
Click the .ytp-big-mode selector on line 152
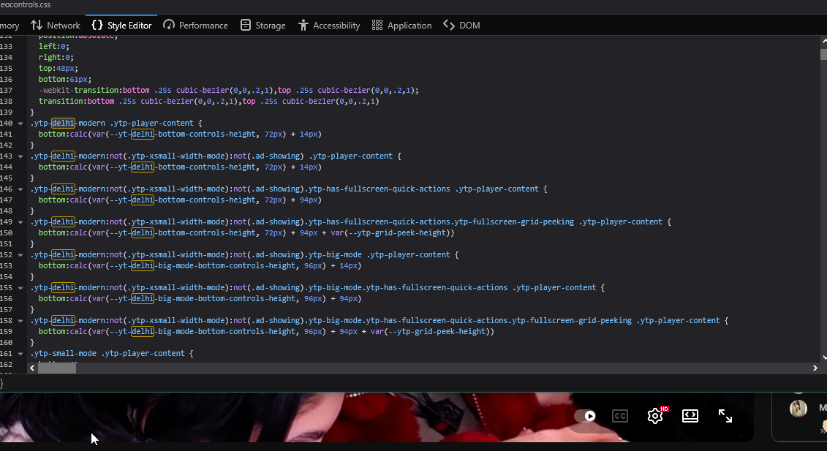pyautogui.click(x=245, y=255)
